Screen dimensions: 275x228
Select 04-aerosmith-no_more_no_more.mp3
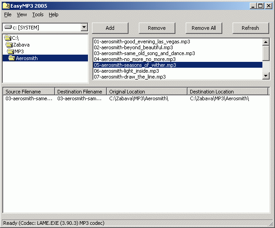coord(178,59)
